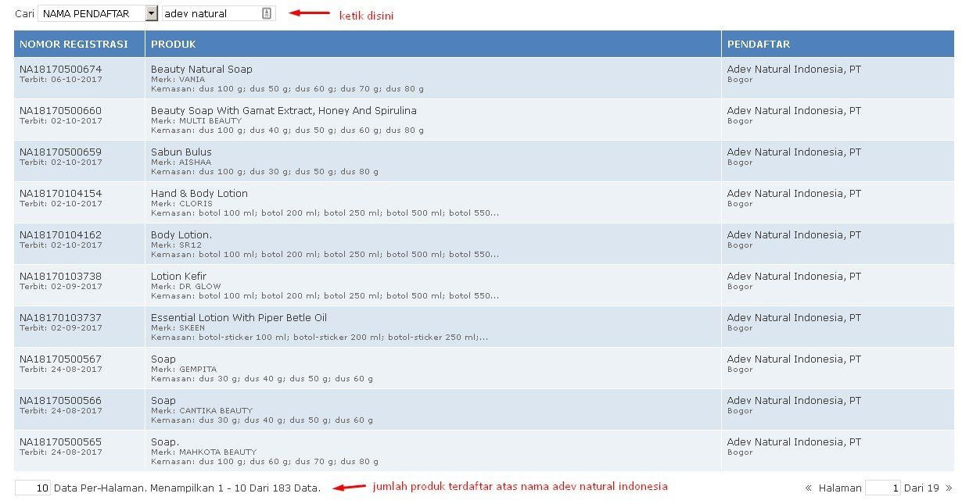Select registration number NA18170104162
The width and height of the screenshot is (962, 504).
point(60,235)
